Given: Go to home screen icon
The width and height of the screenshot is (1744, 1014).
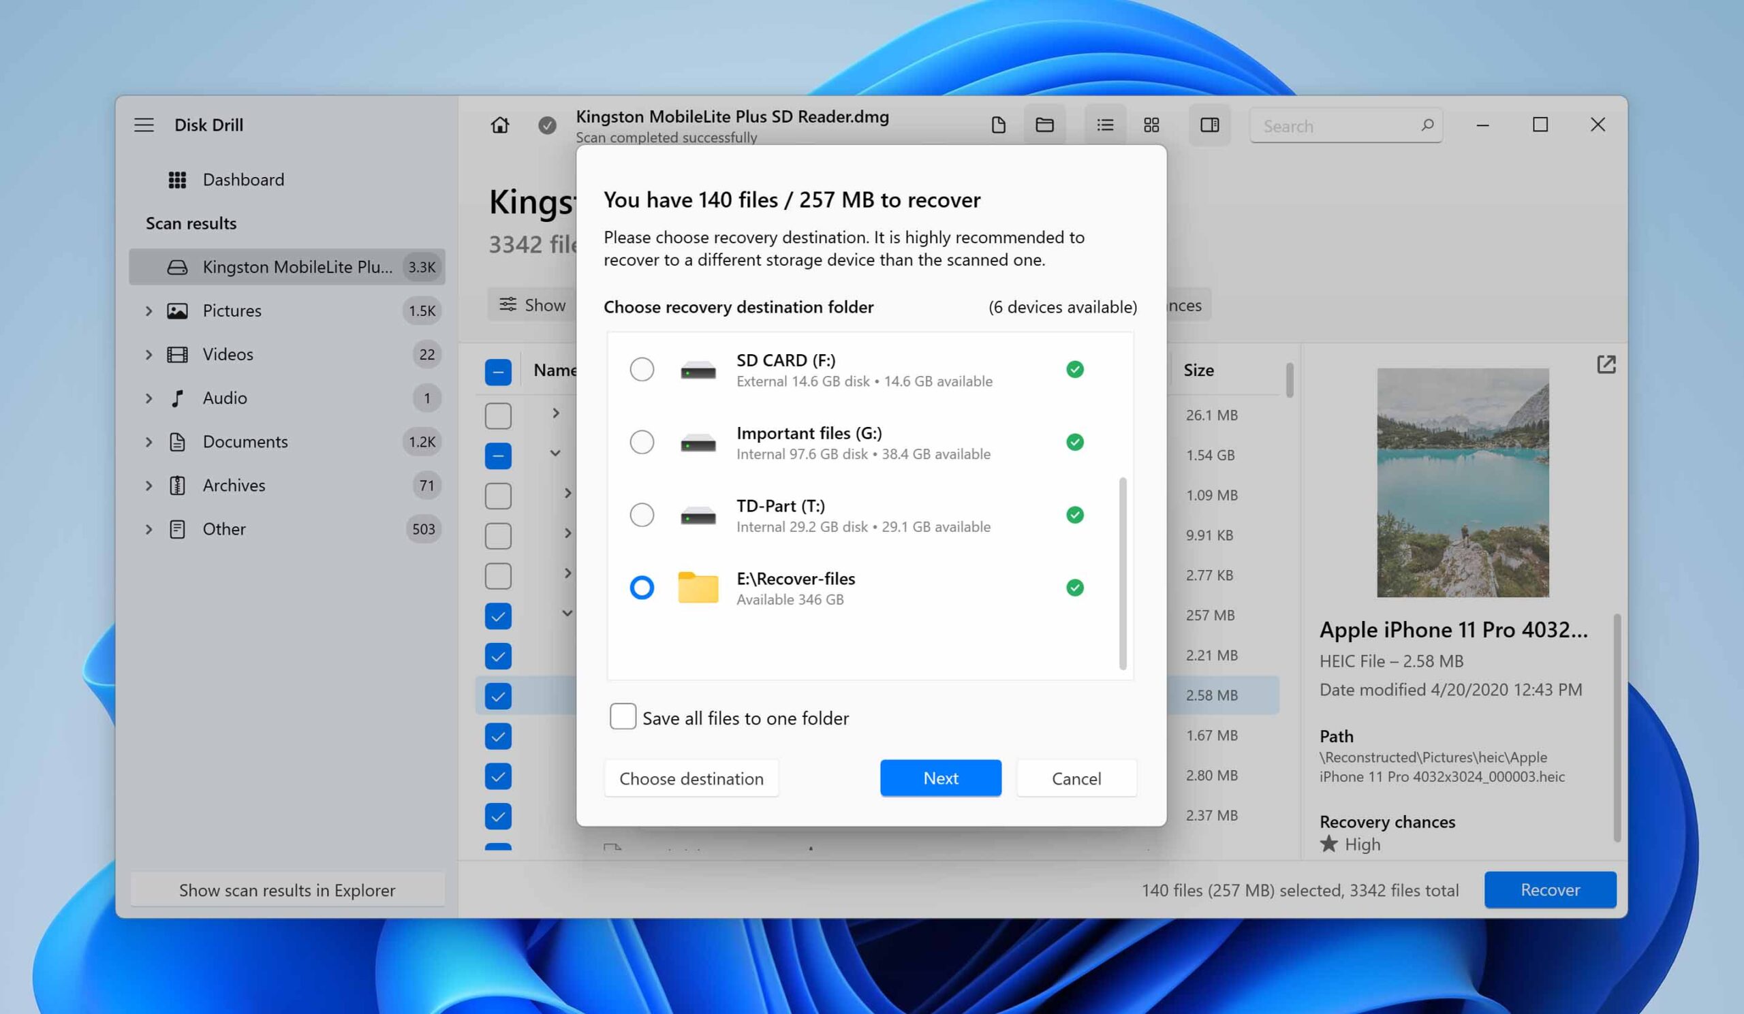Looking at the screenshot, I should (x=499, y=125).
